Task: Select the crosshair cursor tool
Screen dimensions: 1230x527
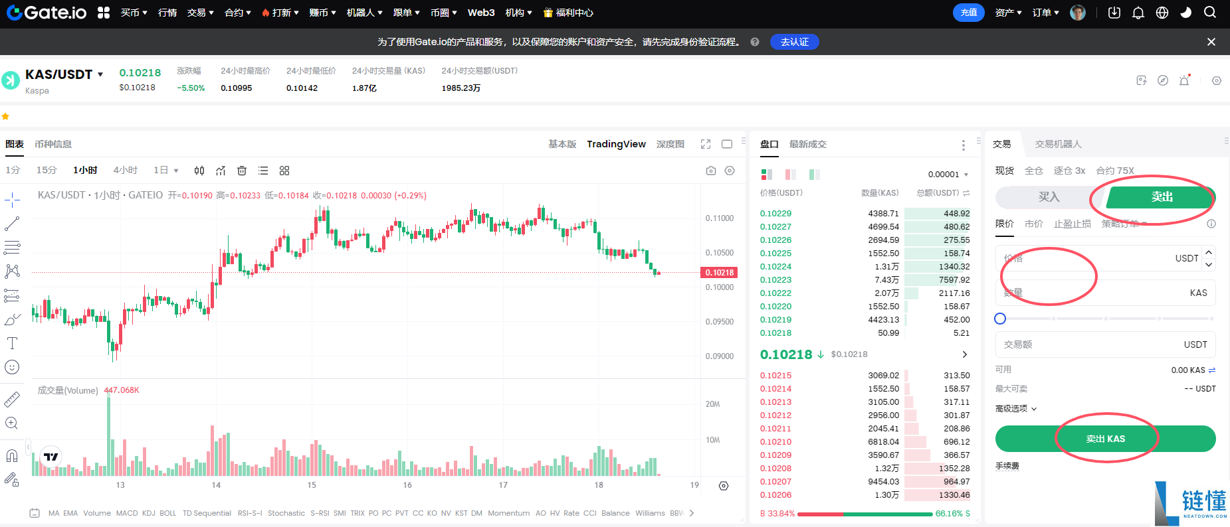Action: pyautogui.click(x=12, y=200)
